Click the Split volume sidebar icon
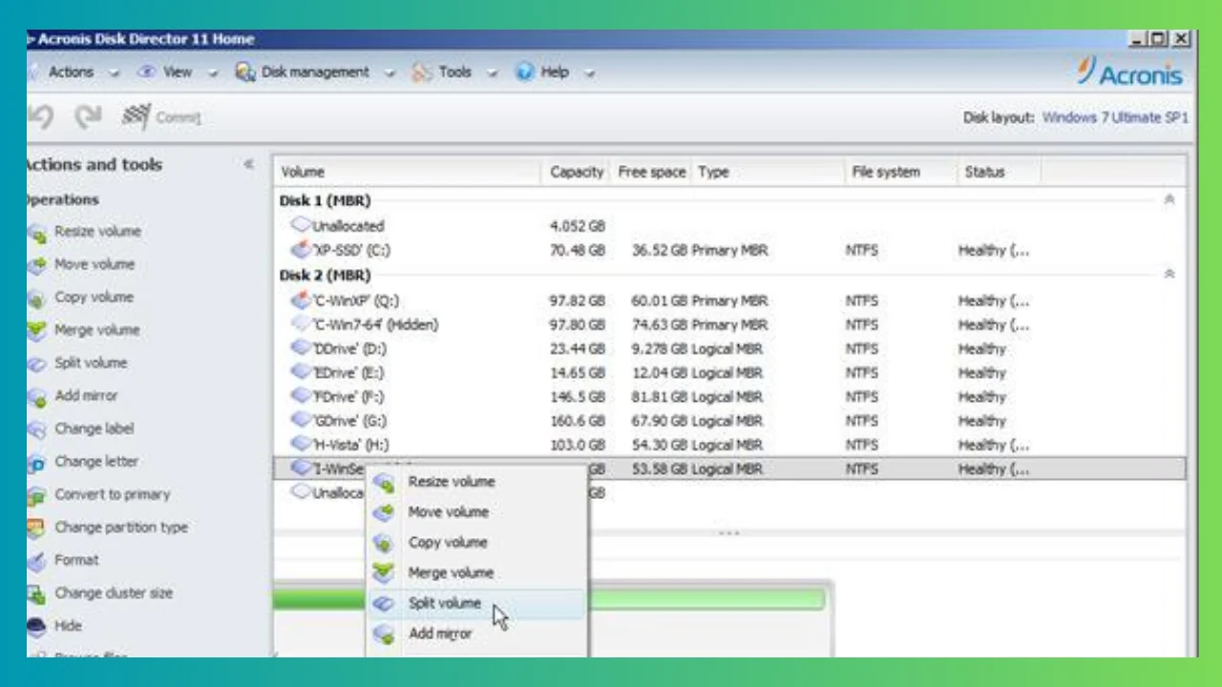Viewport: 1222px width, 687px height. tap(37, 364)
